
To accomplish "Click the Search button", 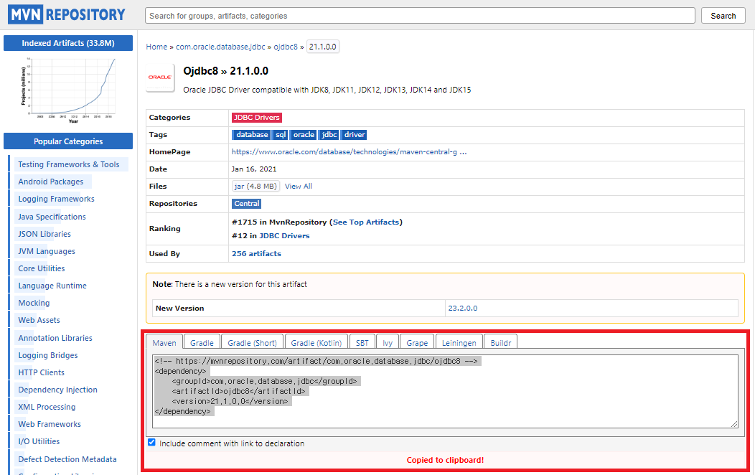I will (x=723, y=15).
